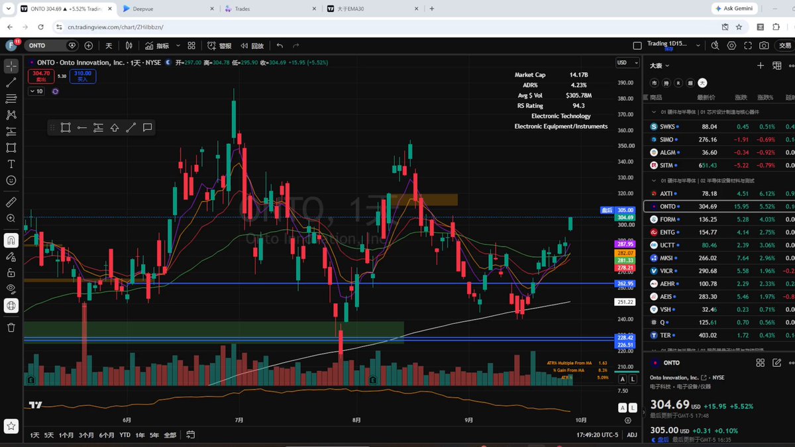Viewport: 795px width, 447px height.
Task: Toggle log scale L button on lower pane
Action: [633, 407]
